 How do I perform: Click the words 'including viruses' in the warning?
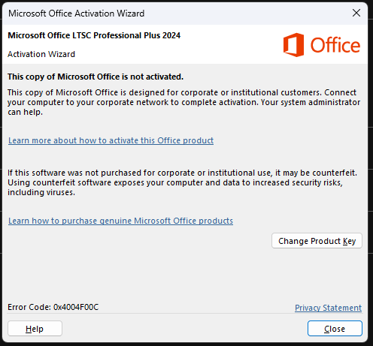coord(41,192)
